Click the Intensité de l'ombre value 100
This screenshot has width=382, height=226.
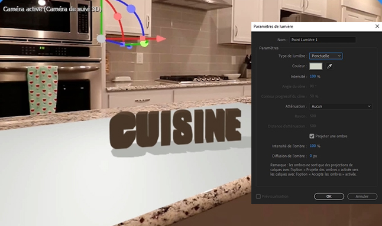pyautogui.click(x=313, y=146)
